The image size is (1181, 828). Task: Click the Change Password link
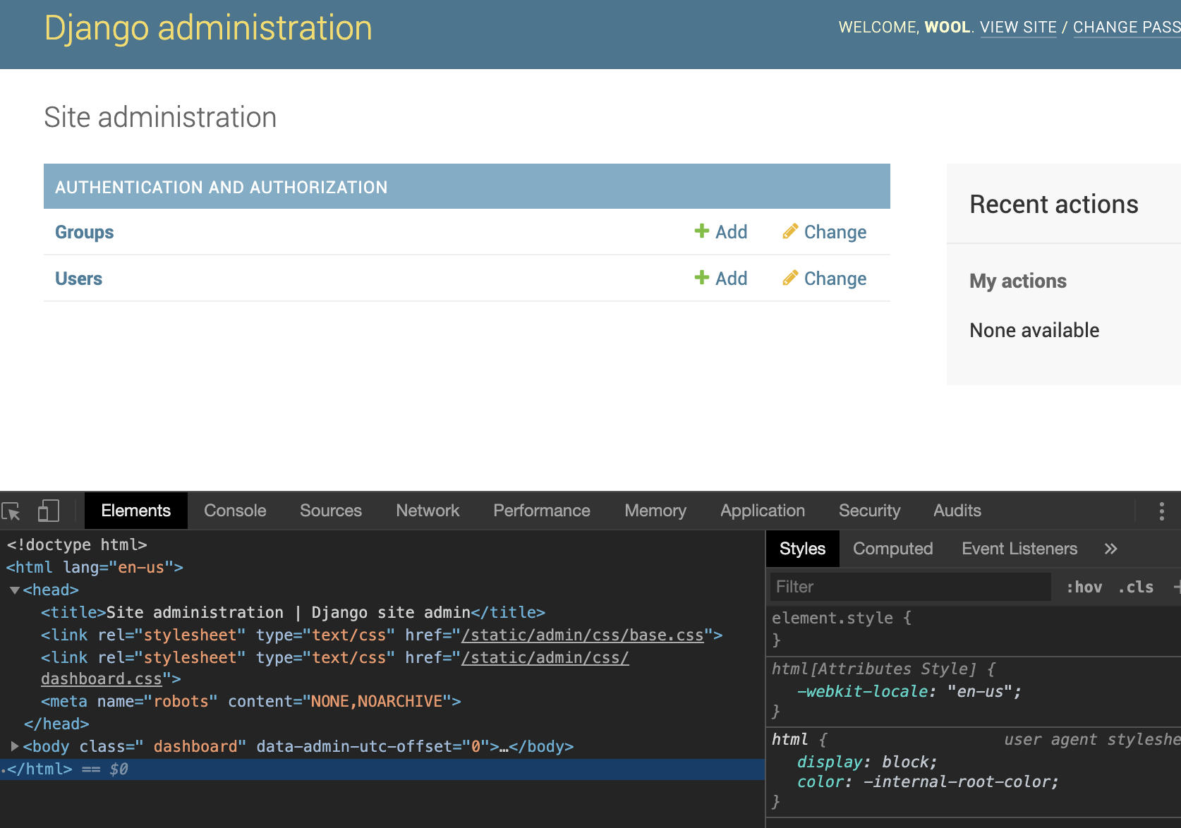coord(1127,28)
